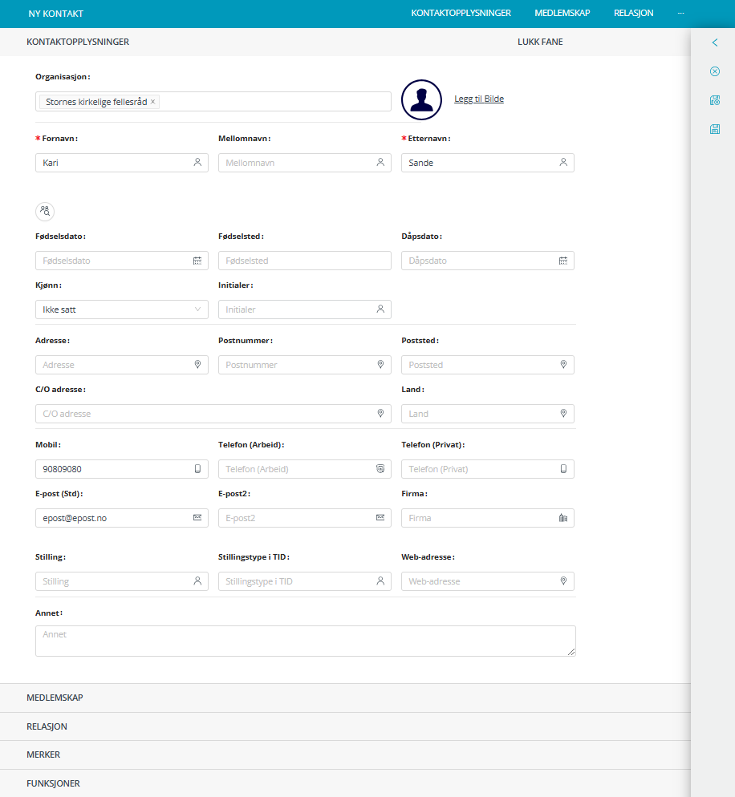Switch to the Medlemskap tab in top bar

tap(562, 14)
